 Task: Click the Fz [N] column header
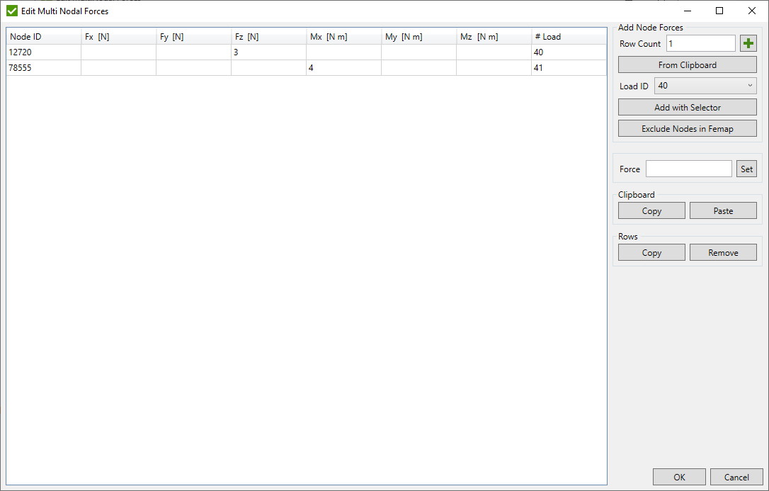pyautogui.click(x=268, y=37)
